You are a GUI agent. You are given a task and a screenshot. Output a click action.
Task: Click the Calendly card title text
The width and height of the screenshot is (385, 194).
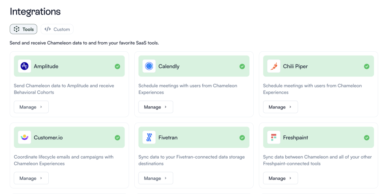tap(169, 66)
